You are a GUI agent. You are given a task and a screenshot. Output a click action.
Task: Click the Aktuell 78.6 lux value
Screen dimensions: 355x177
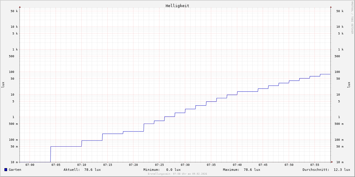click(92, 170)
